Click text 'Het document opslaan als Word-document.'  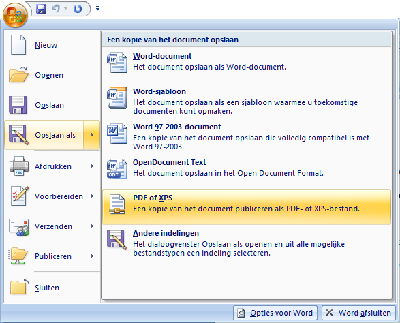[209, 67]
